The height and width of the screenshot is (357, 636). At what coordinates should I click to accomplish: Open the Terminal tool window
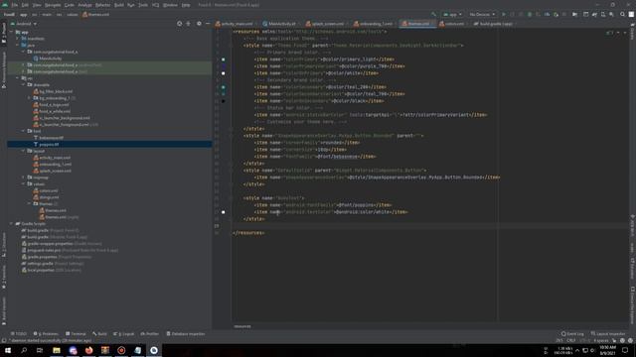pyautogui.click(x=76, y=334)
